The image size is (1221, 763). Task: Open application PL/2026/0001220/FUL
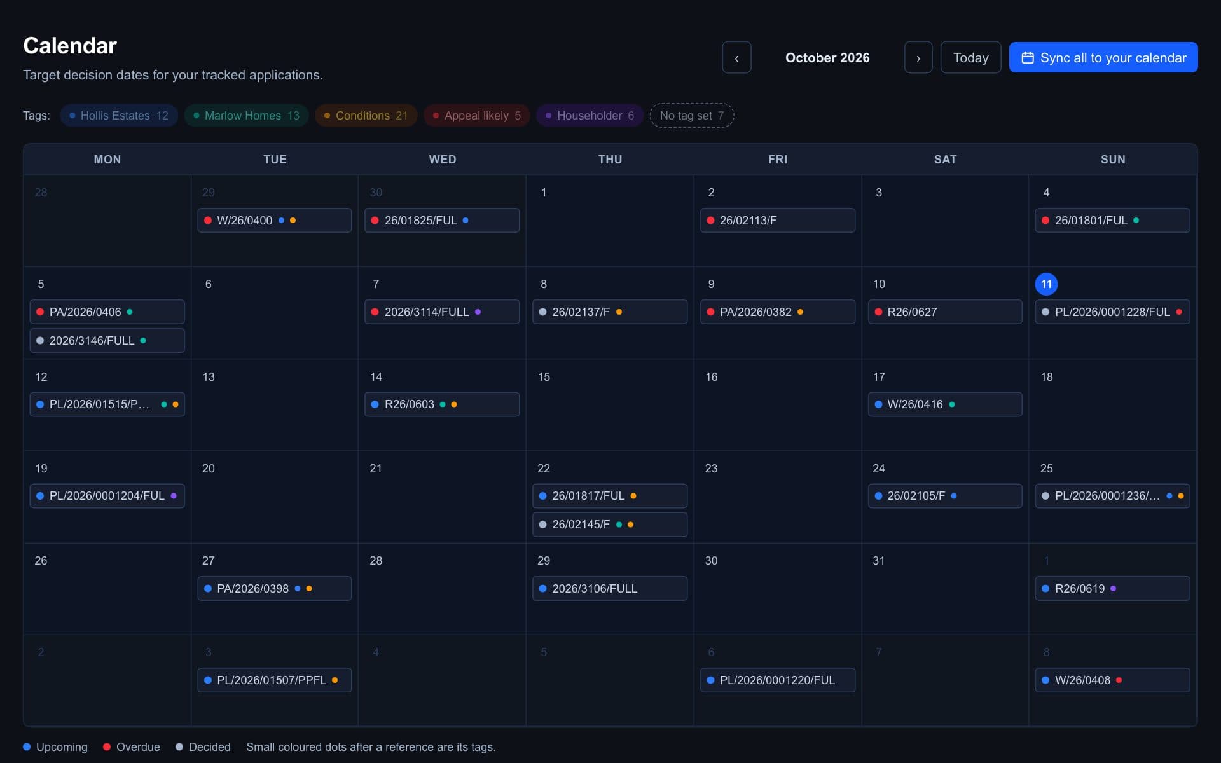(x=778, y=680)
